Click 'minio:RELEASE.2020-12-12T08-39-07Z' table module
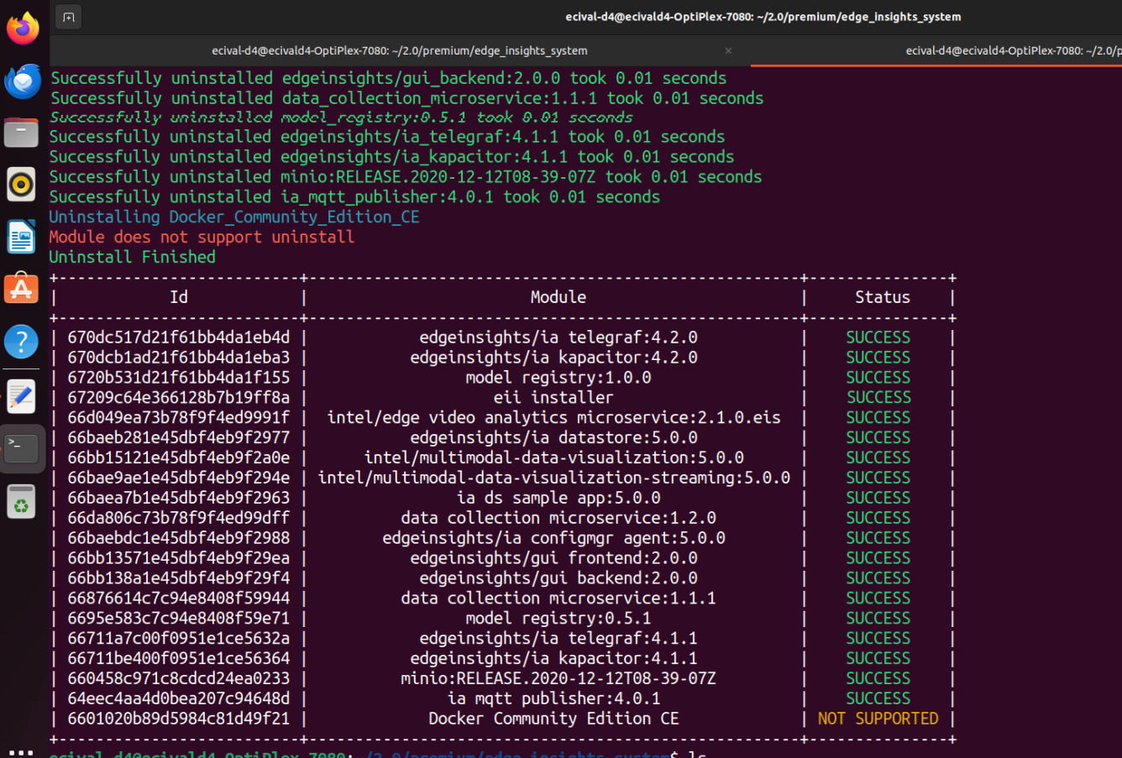 coord(558,679)
